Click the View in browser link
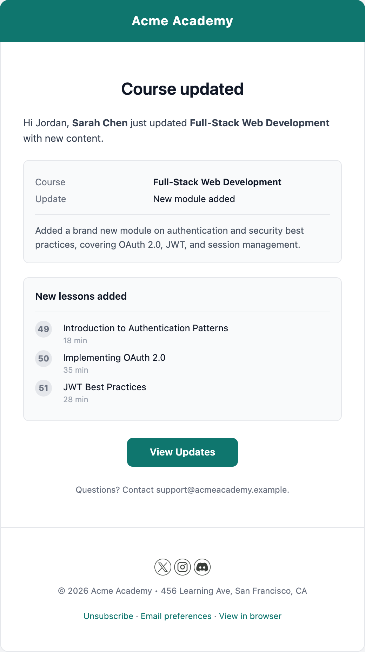This screenshot has height=652, width=365. pyautogui.click(x=250, y=616)
